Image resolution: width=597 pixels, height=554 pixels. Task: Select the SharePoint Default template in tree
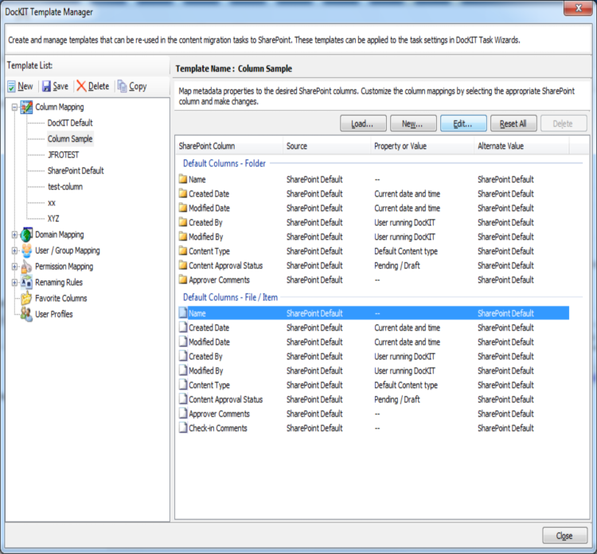[76, 171]
